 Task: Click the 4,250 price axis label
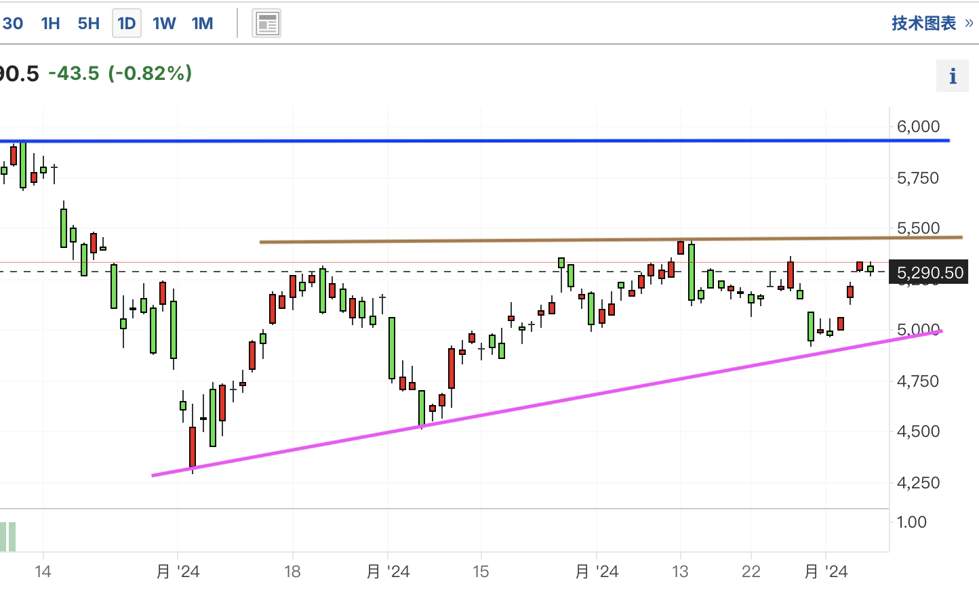(918, 482)
